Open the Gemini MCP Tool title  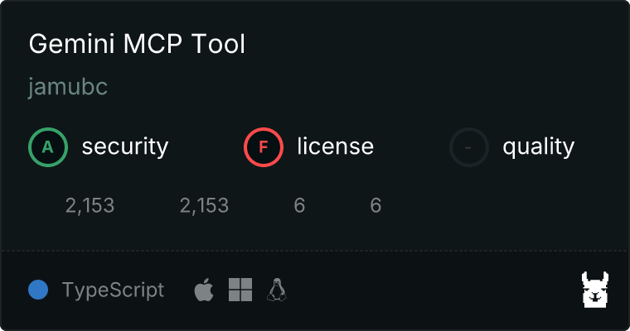coord(137,43)
